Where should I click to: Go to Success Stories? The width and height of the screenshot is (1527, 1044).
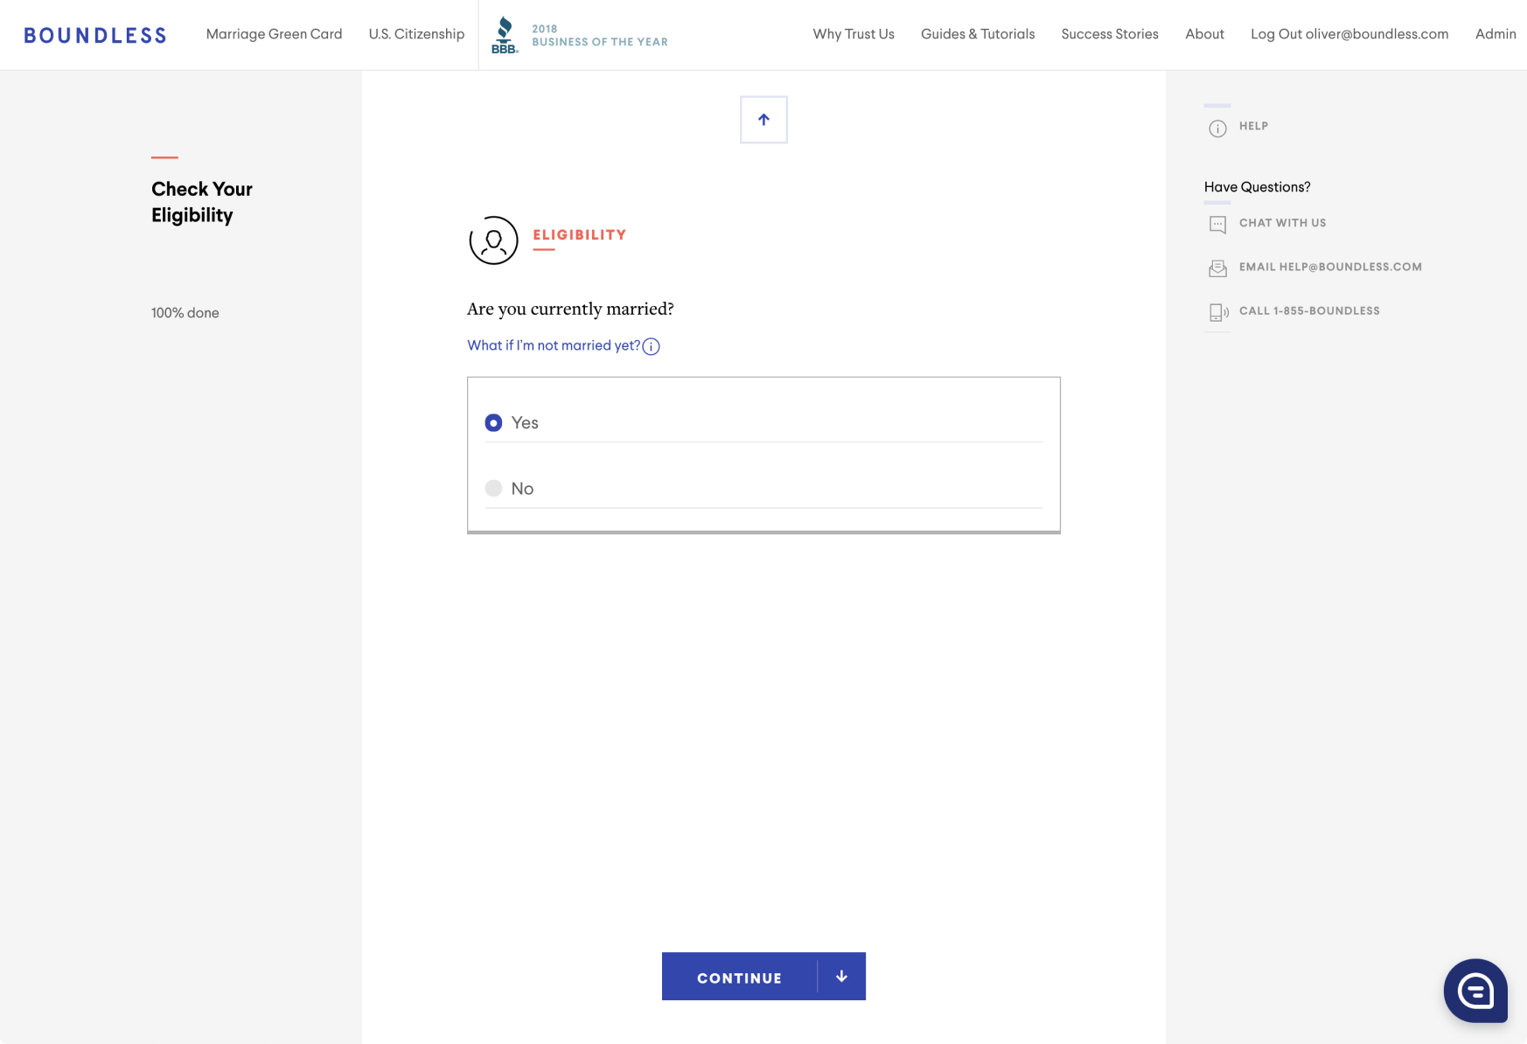pyautogui.click(x=1110, y=34)
